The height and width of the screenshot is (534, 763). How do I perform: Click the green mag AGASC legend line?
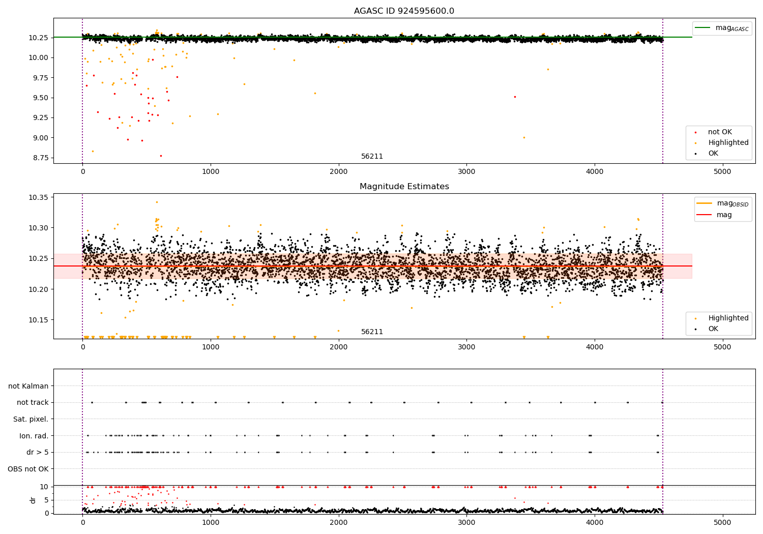click(x=703, y=28)
